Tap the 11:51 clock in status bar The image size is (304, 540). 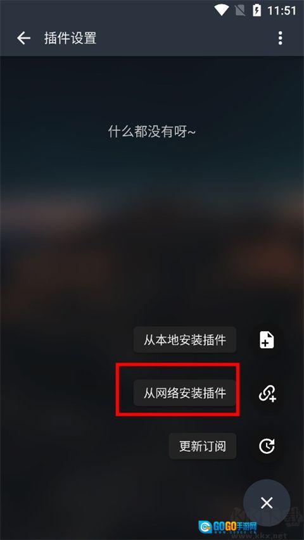pyautogui.click(x=282, y=11)
